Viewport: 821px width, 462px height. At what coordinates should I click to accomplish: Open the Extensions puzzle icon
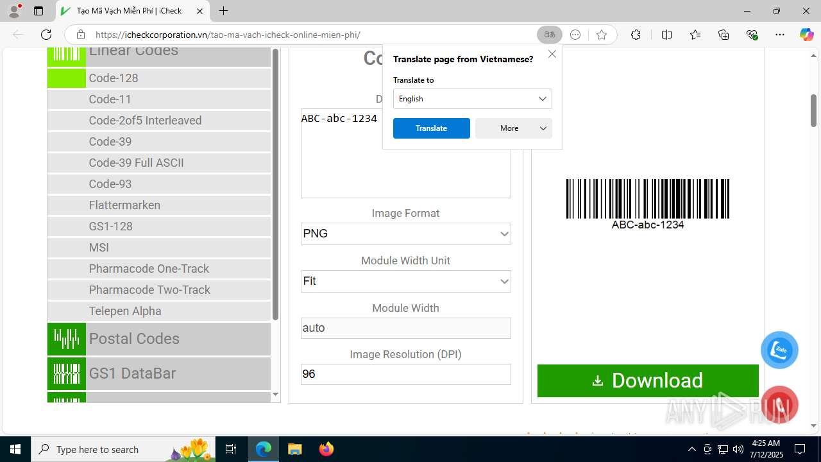(636, 35)
